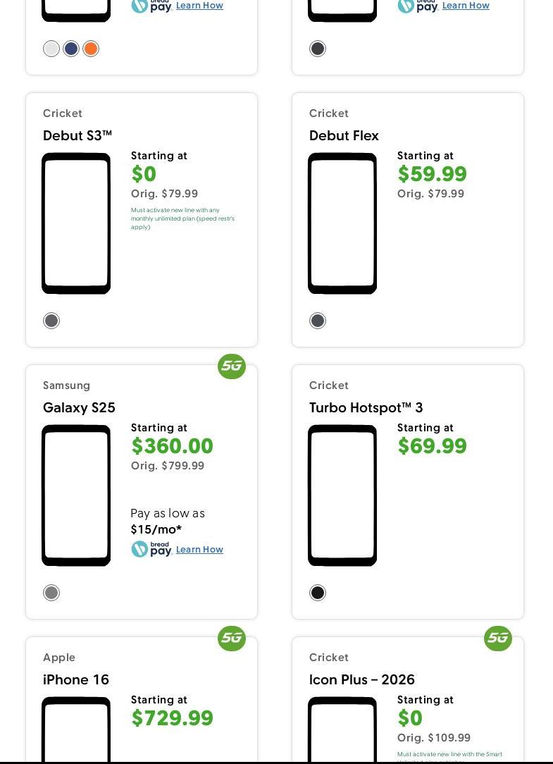Pick the gray color on Galaxy S25 card

51,593
